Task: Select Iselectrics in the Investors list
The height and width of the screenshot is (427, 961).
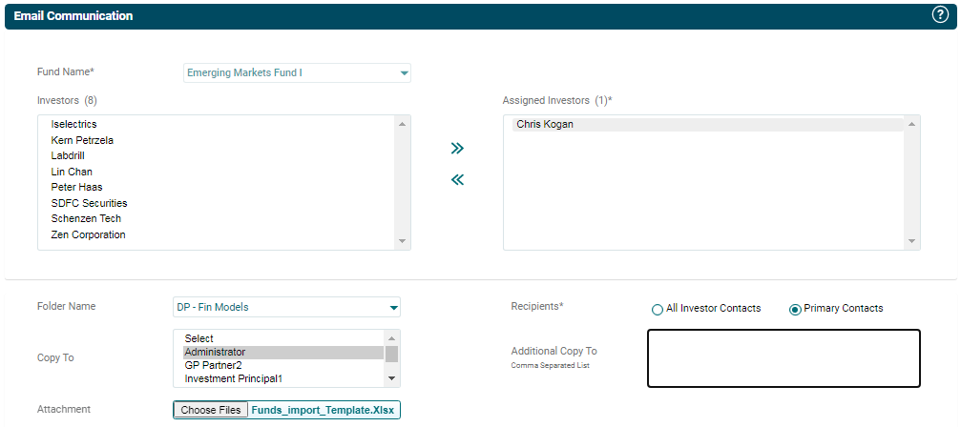Action: click(x=73, y=125)
